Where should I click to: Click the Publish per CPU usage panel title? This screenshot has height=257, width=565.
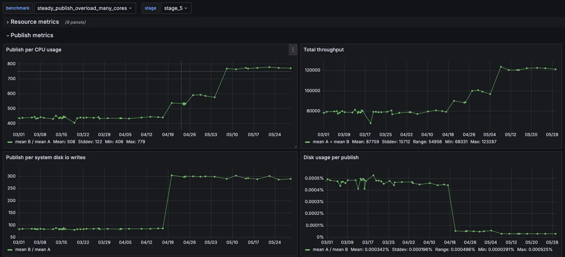tap(34, 50)
